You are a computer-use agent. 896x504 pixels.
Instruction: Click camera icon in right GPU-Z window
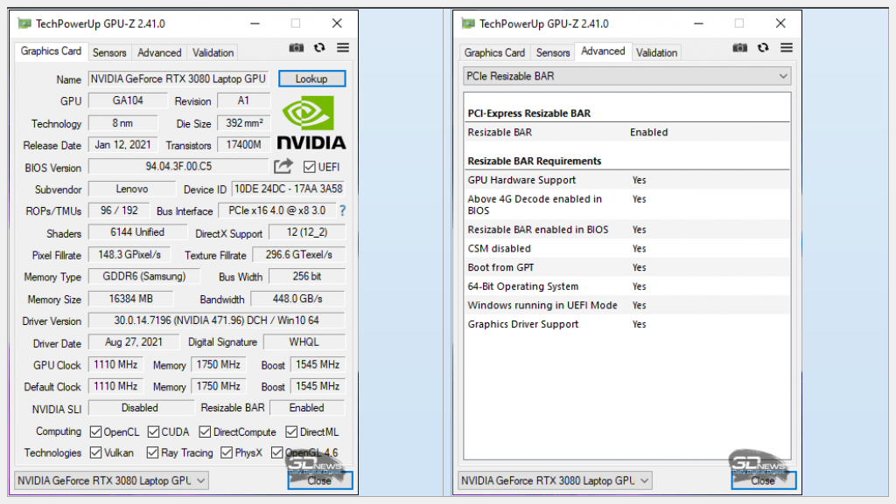point(740,48)
